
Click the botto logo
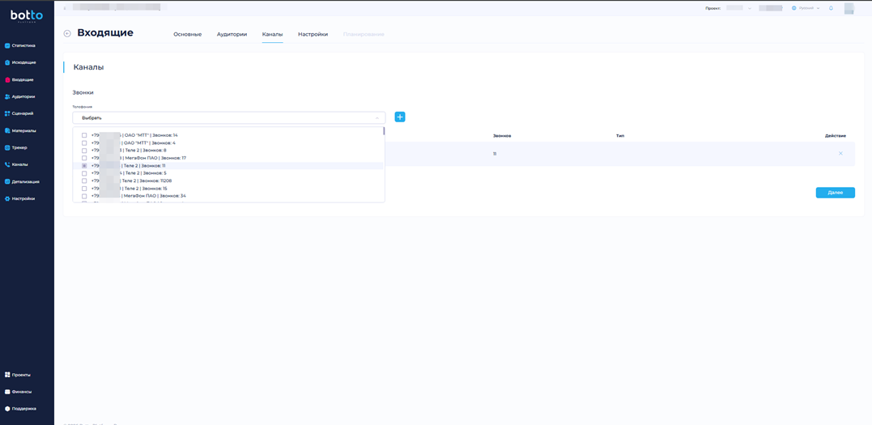coord(27,16)
